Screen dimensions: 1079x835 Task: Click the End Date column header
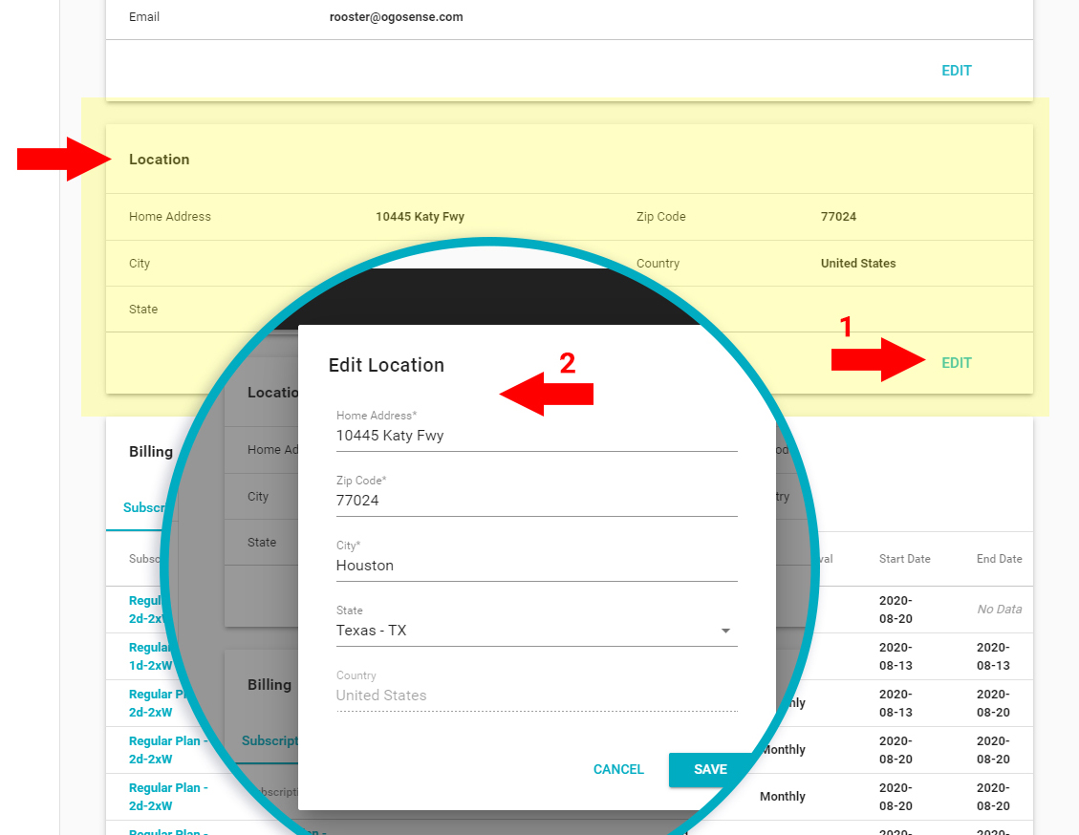(x=999, y=559)
